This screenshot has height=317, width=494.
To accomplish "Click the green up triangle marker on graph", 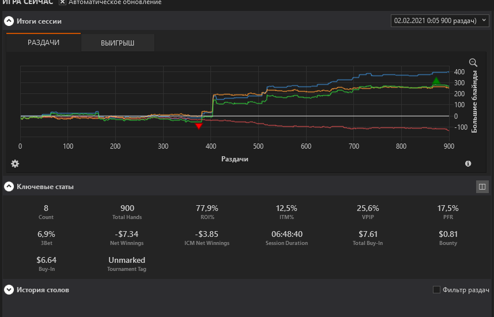I will (x=436, y=80).
